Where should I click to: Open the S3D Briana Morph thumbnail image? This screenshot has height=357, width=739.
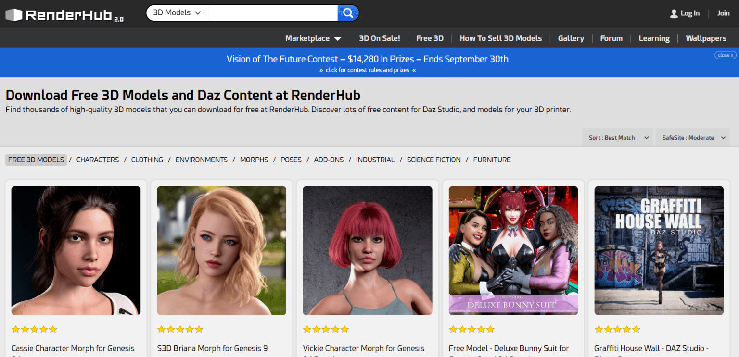[221, 250]
